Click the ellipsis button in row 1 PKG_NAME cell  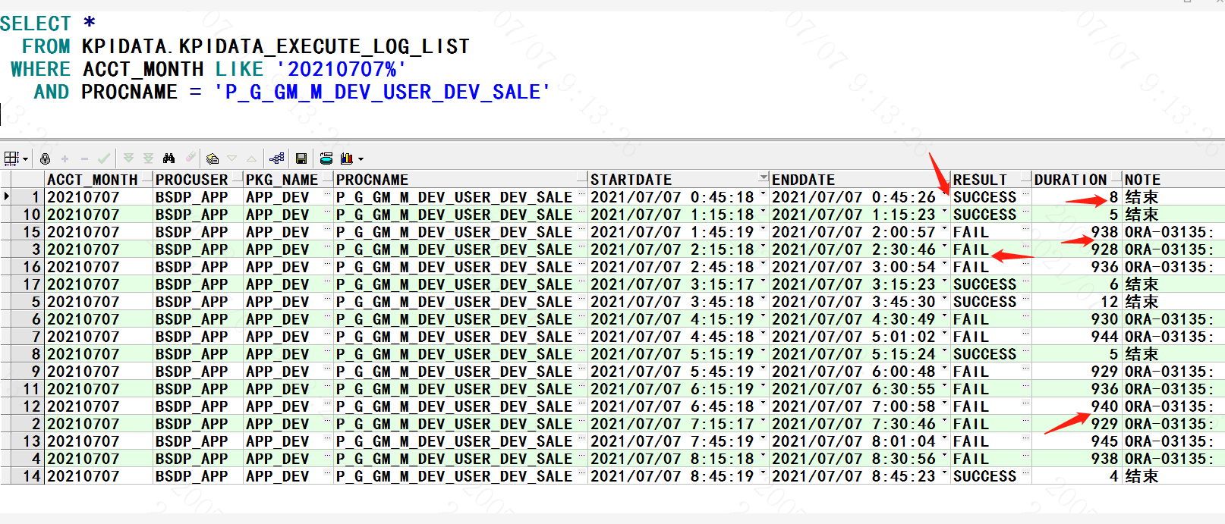(x=328, y=195)
